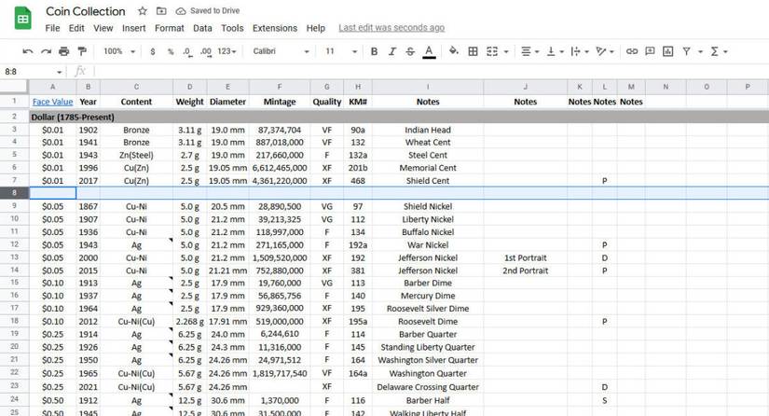The width and height of the screenshot is (769, 416).
Task: Toggle italic formatting
Action: (x=392, y=51)
